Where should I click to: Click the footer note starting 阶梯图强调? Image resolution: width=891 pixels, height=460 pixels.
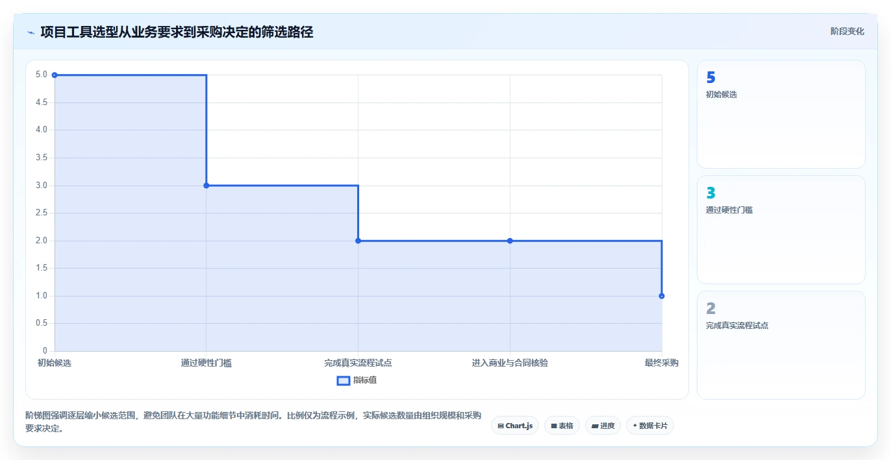tap(253, 422)
